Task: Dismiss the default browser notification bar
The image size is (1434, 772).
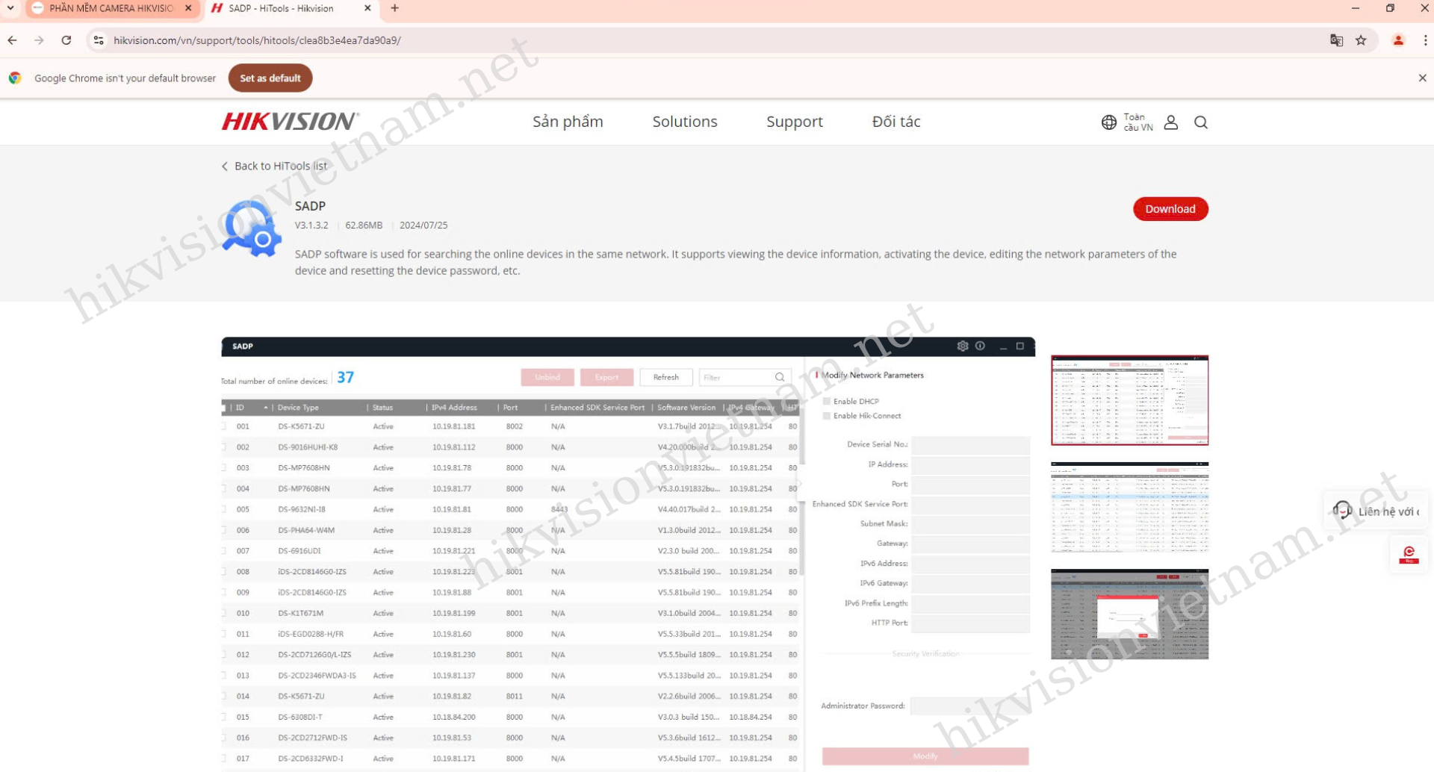Action: coord(1422,78)
